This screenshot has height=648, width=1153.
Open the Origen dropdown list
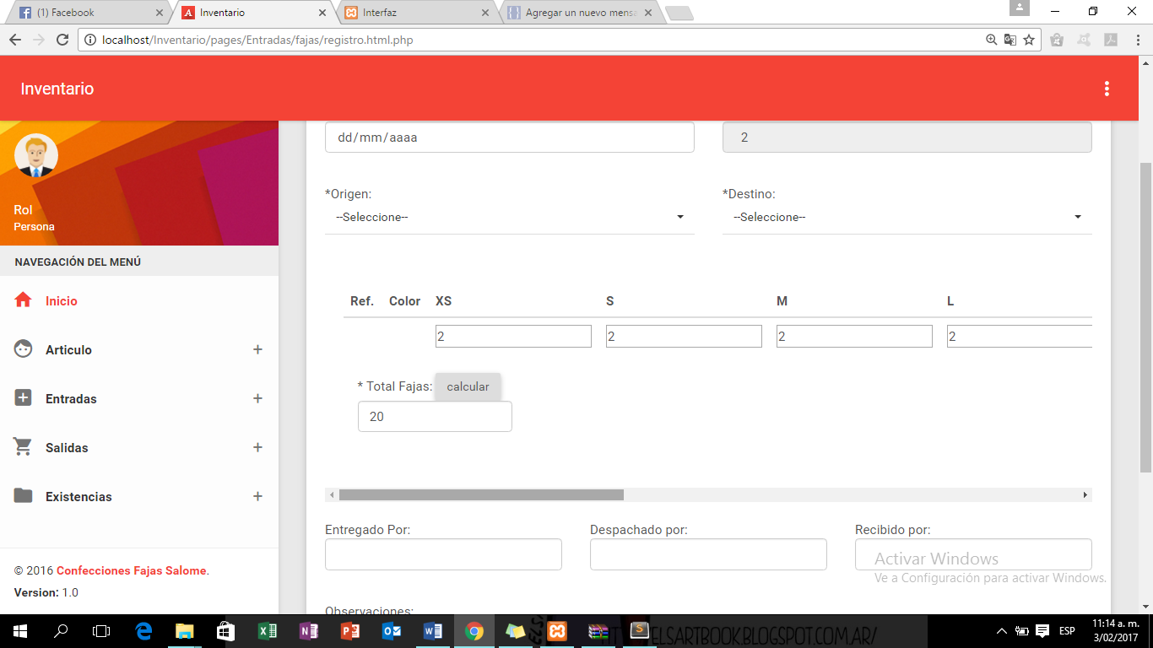510,218
